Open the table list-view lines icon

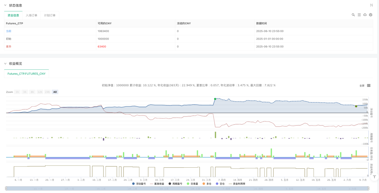359,15
